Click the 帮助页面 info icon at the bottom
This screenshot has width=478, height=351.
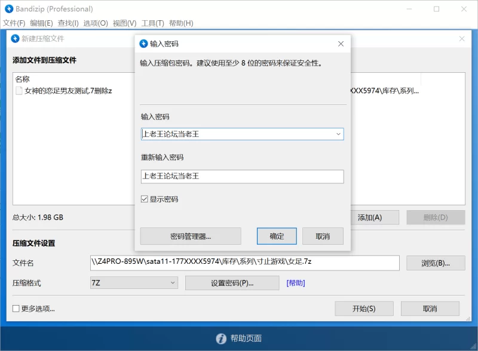coord(220,338)
